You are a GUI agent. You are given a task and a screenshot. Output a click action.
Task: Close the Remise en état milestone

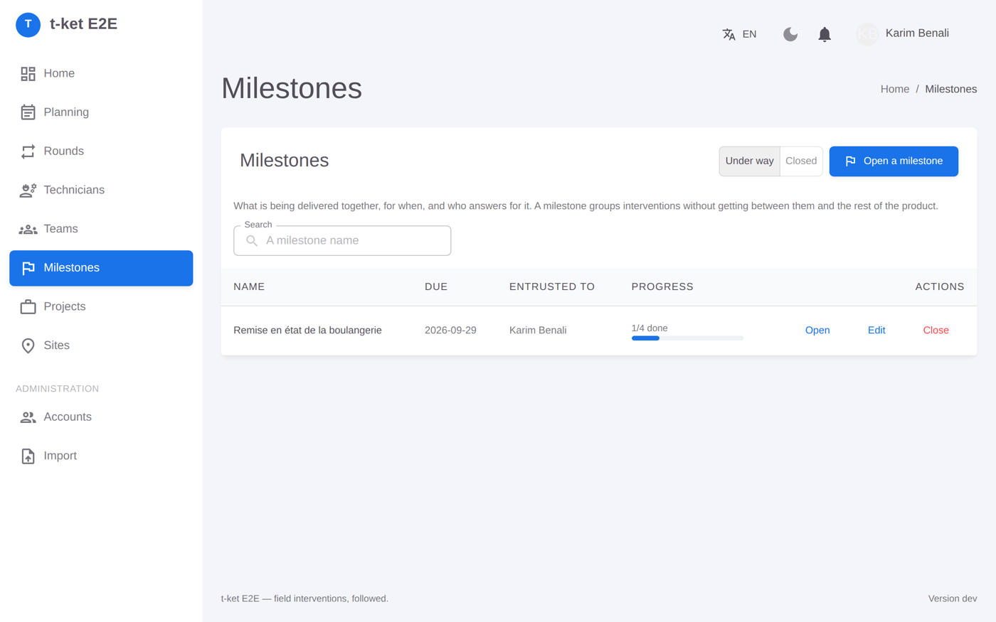point(936,331)
